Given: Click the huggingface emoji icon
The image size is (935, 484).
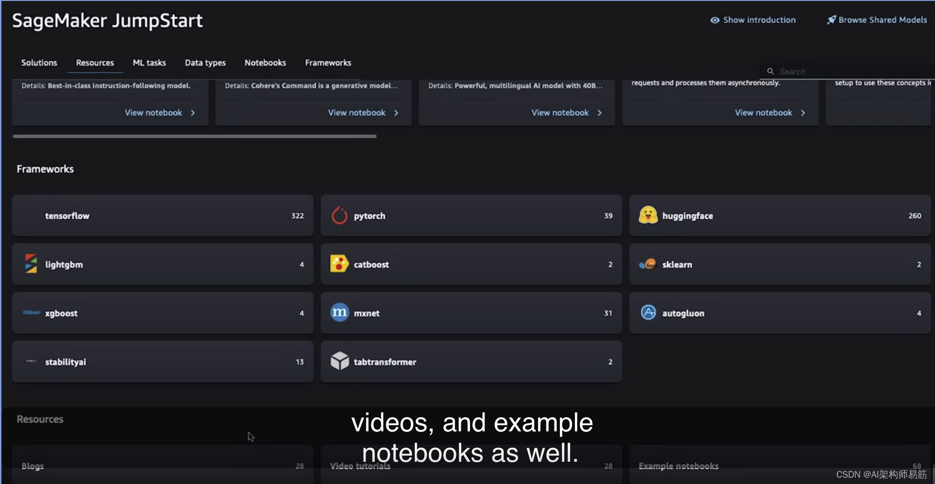Looking at the screenshot, I should tap(648, 215).
